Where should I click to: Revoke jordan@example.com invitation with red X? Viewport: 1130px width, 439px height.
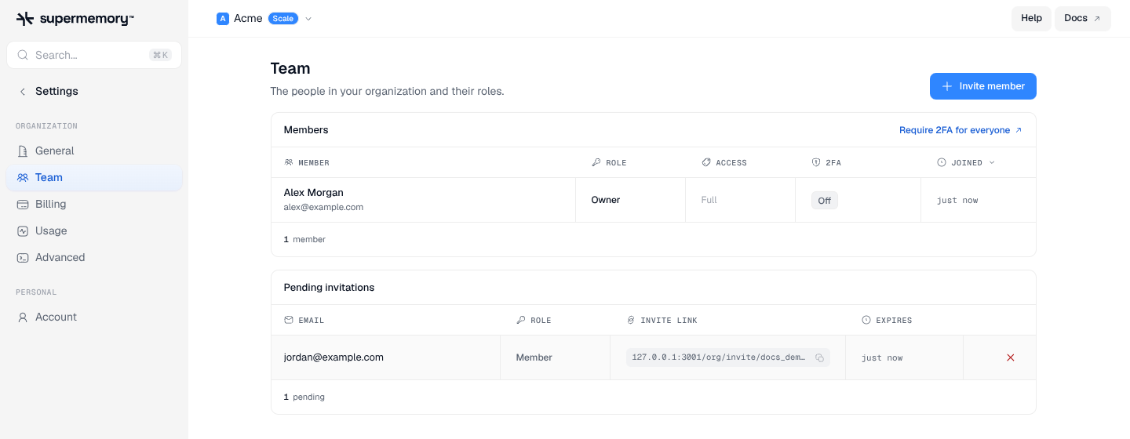click(x=1011, y=357)
